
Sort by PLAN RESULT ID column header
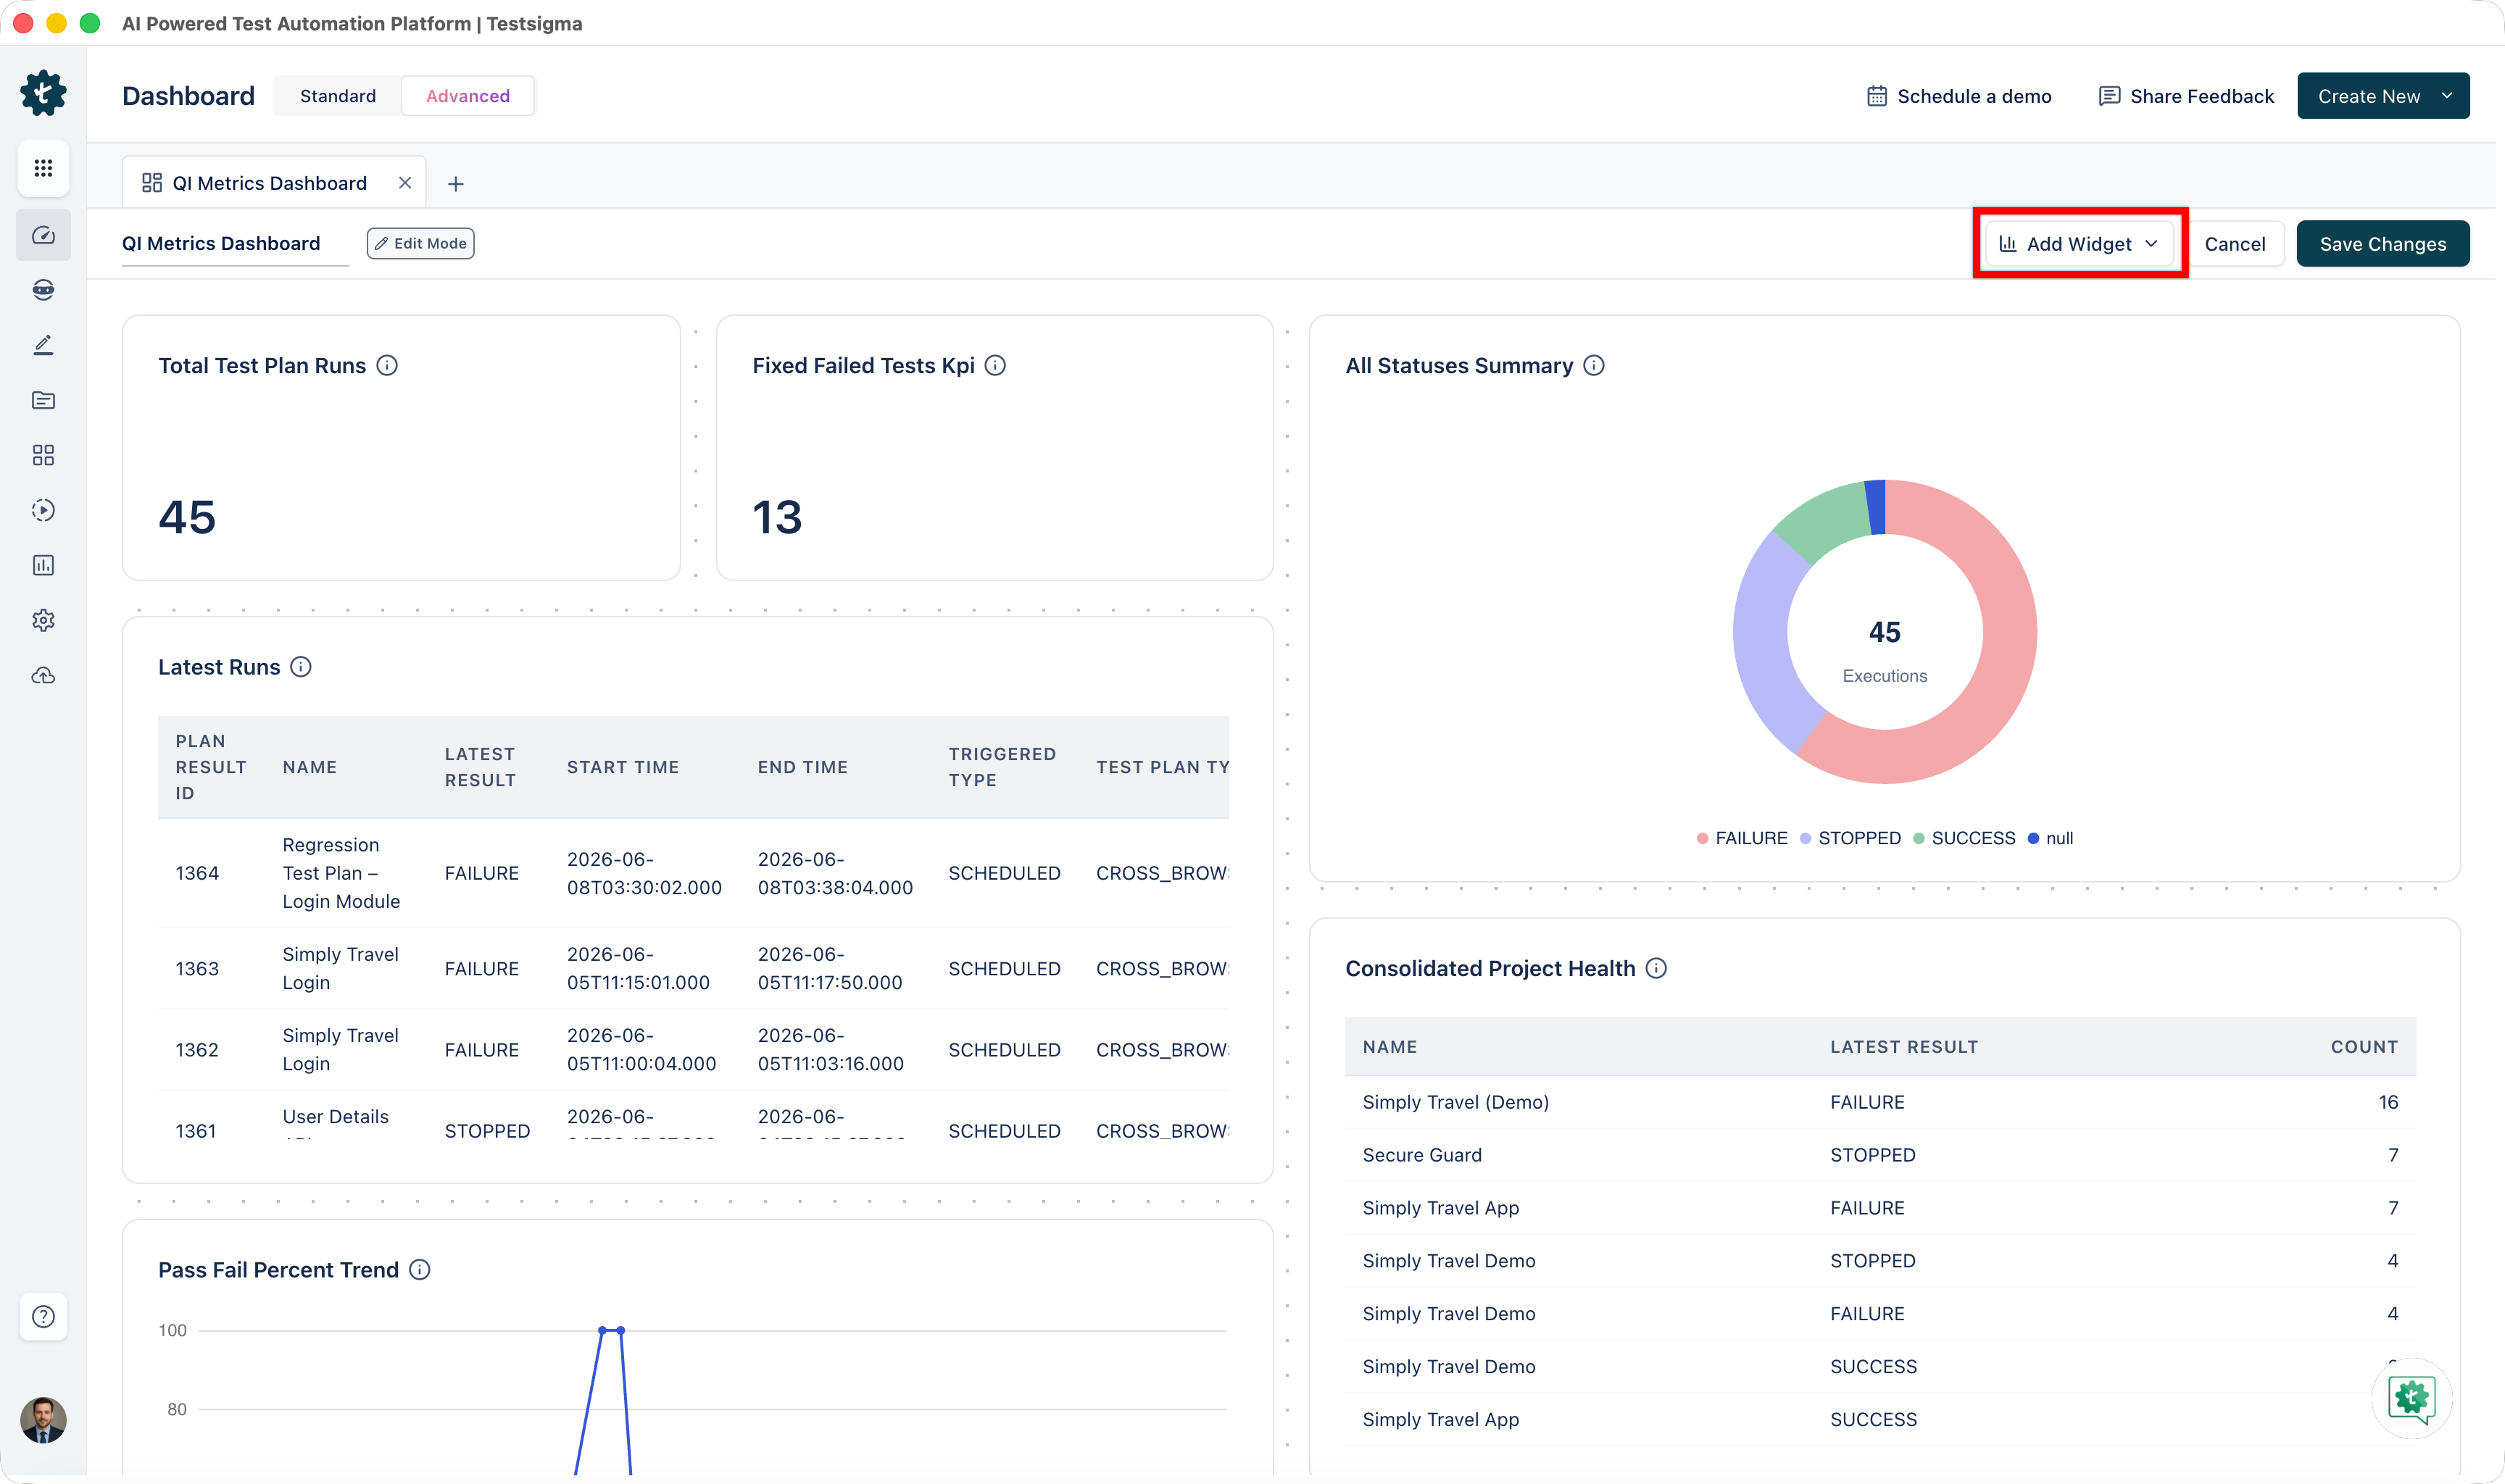211,767
